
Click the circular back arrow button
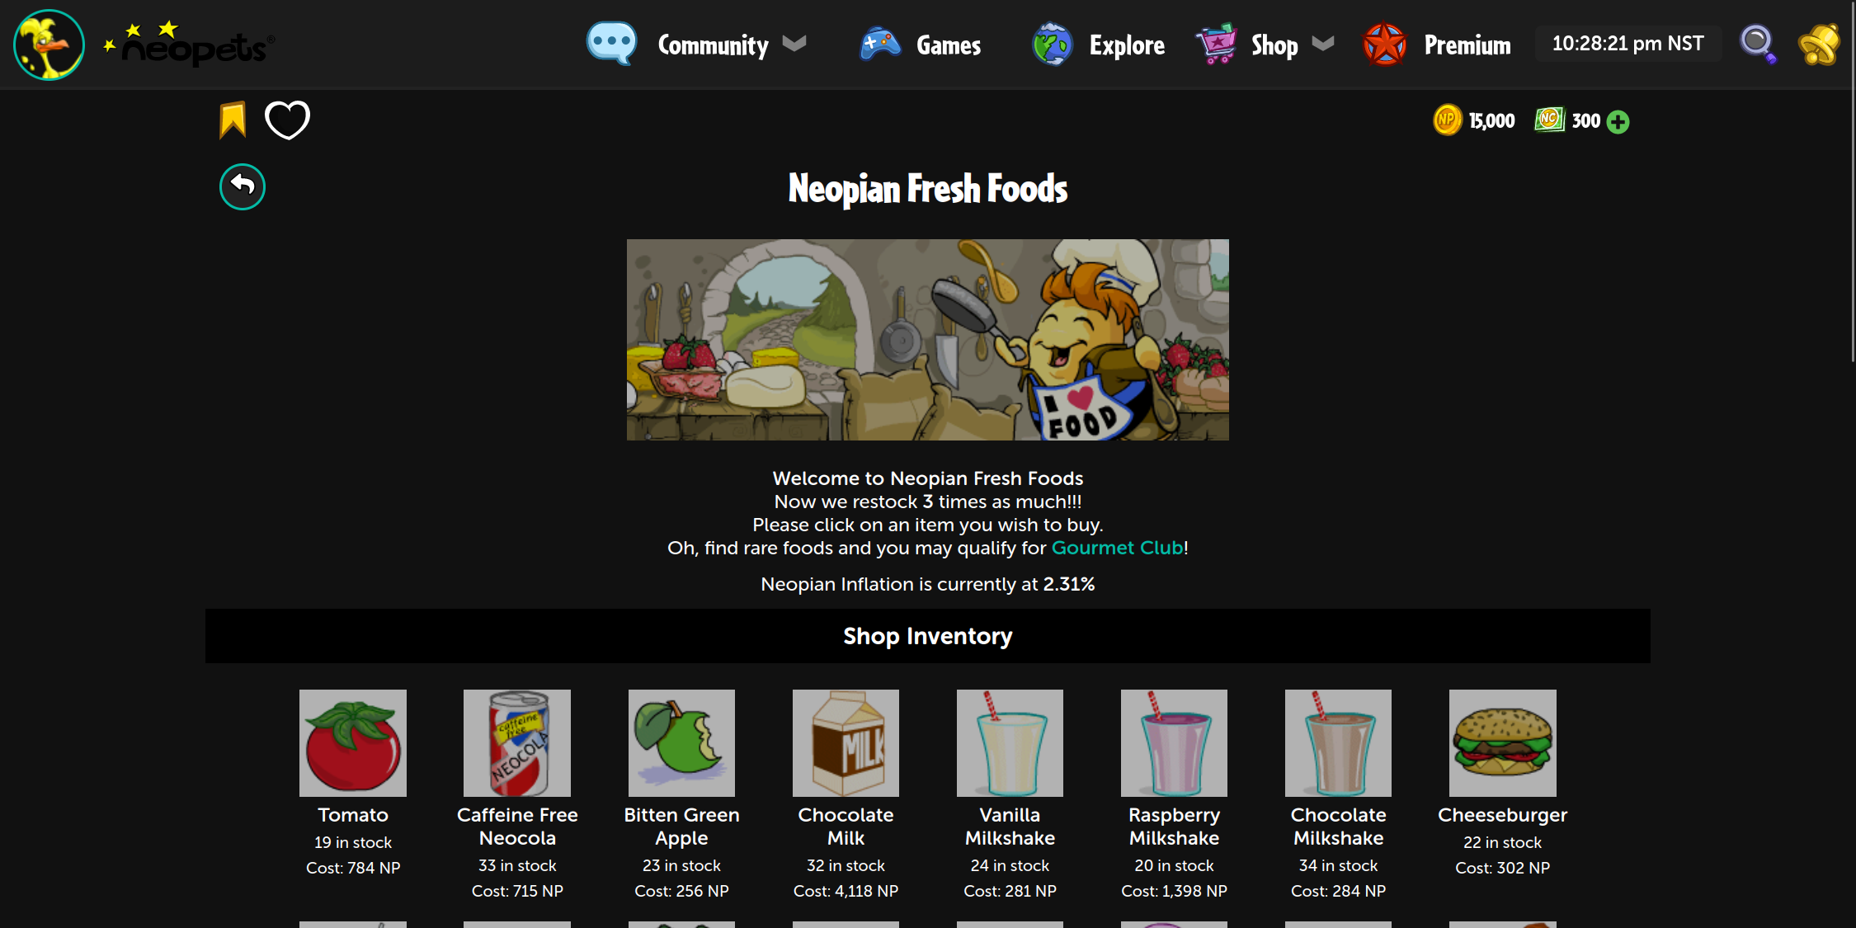point(243,187)
